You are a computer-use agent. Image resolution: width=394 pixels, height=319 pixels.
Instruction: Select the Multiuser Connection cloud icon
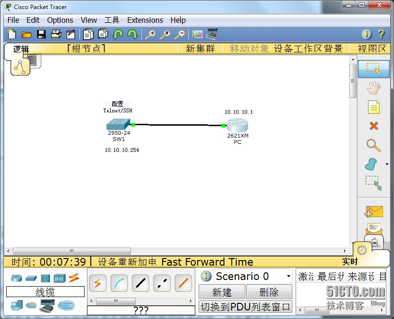click(x=66, y=305)
